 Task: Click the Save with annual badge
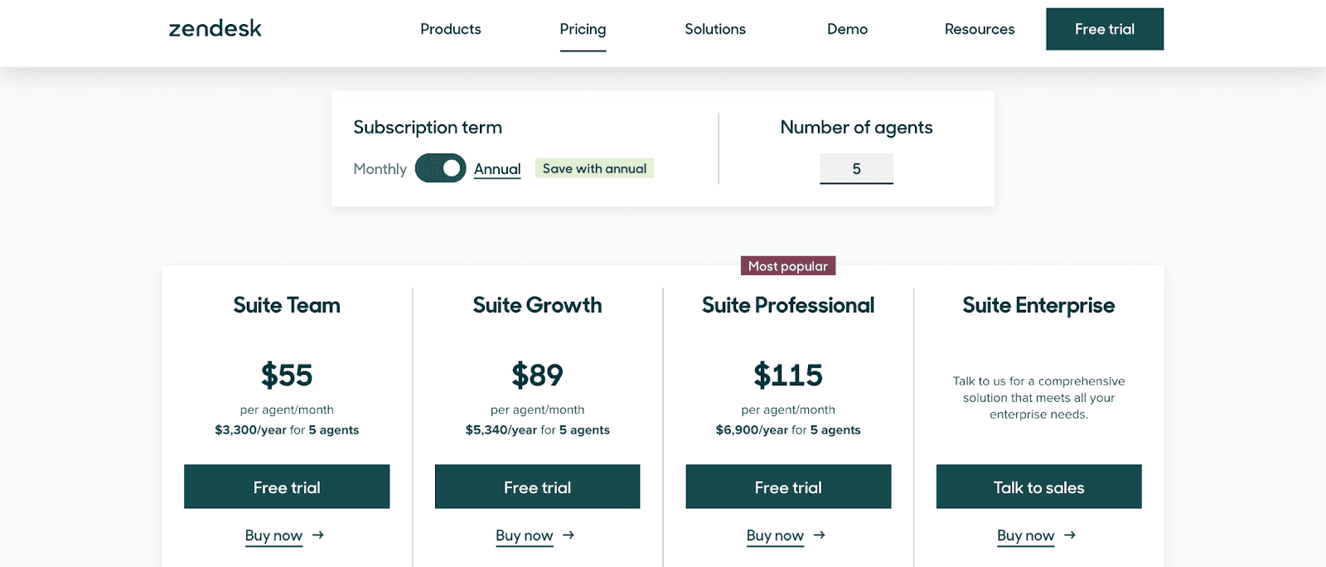[593, 167]
